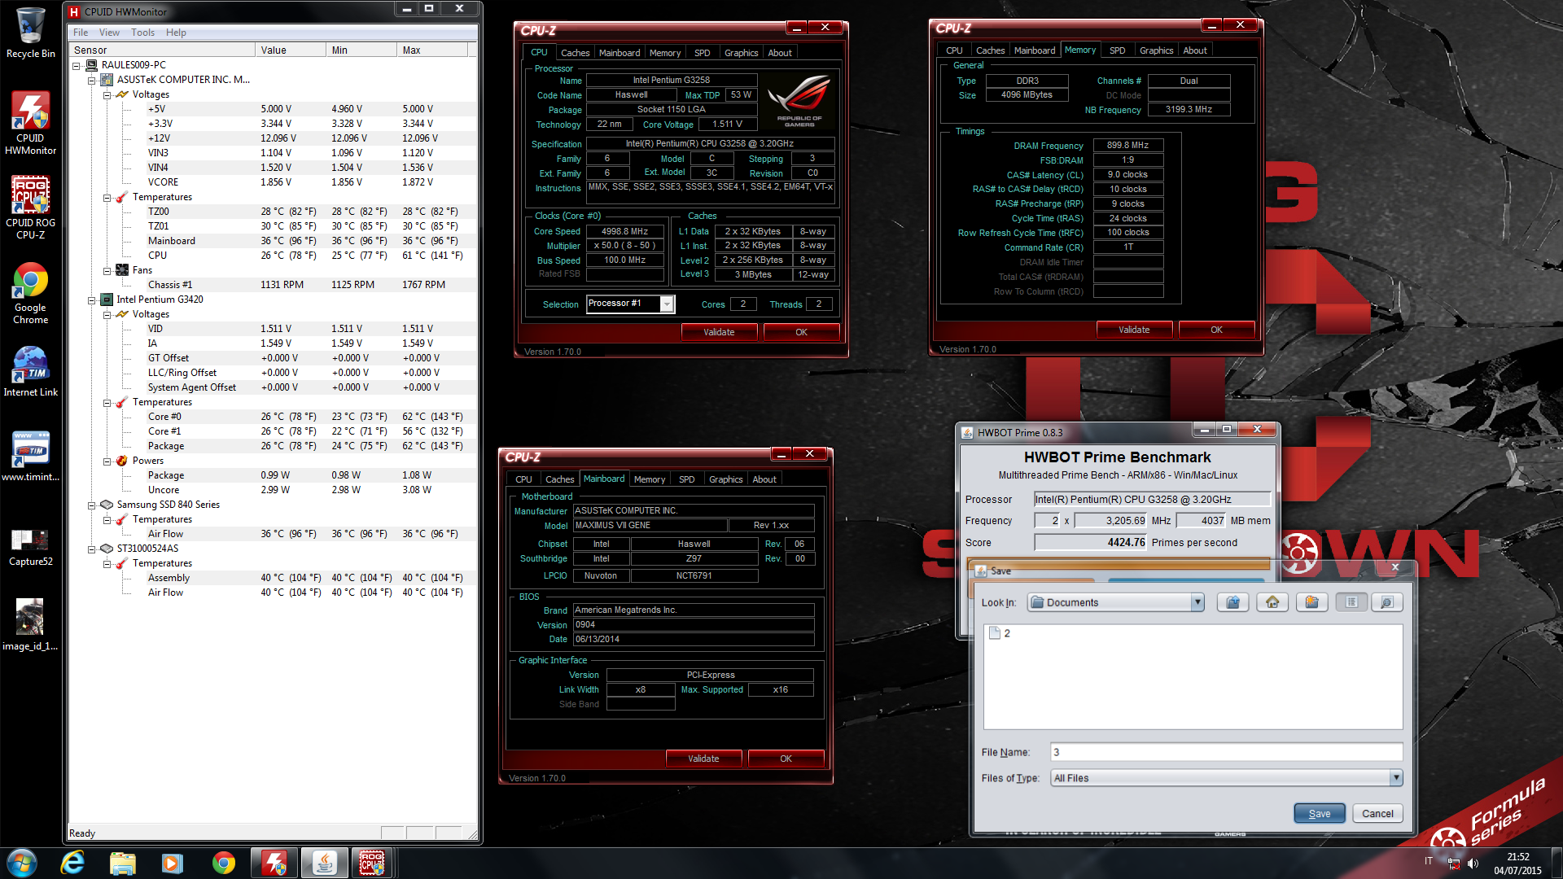Collapse Fans node in HWMonitor

tap(107, 270)
